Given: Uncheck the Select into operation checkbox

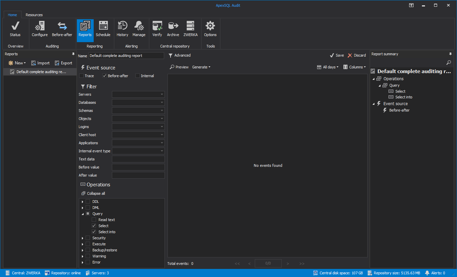Looking at the screenshot, I should click(x=94, y=232).
